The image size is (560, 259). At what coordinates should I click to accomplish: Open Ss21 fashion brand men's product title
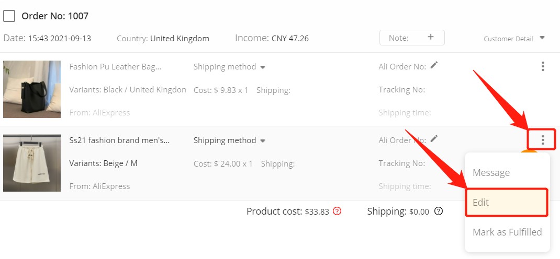pos(119,140)
